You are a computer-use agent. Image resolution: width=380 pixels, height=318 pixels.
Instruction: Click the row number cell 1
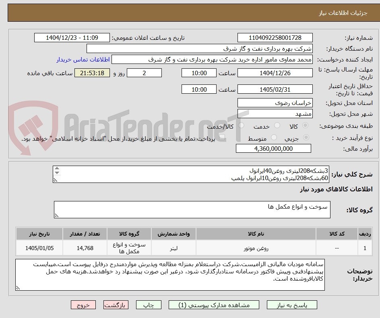(365, 248)
